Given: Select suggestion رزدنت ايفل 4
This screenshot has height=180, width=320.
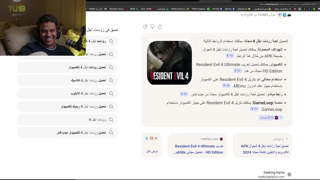Looking at the screenshot, I should point(67,120).
